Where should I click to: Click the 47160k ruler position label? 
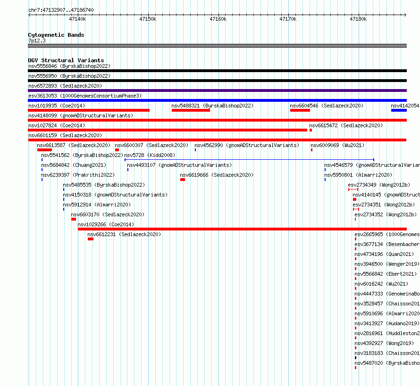(x=218, y=19)
